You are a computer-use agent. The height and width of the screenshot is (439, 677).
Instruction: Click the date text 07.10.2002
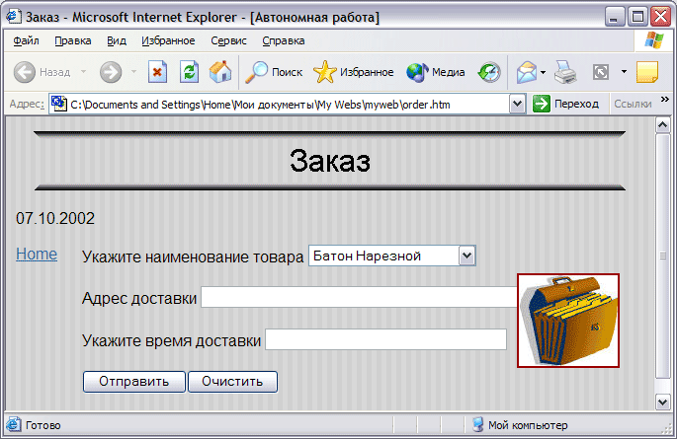tap(55, 218)
